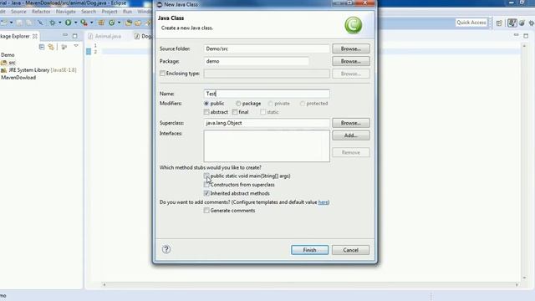
Task: Click the Debug bug icon in toolbar
Action: (x=52, y=23)
